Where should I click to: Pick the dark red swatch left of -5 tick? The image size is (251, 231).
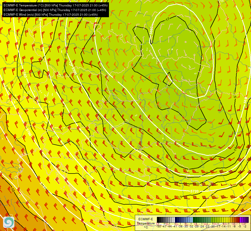tap(239, 220)
